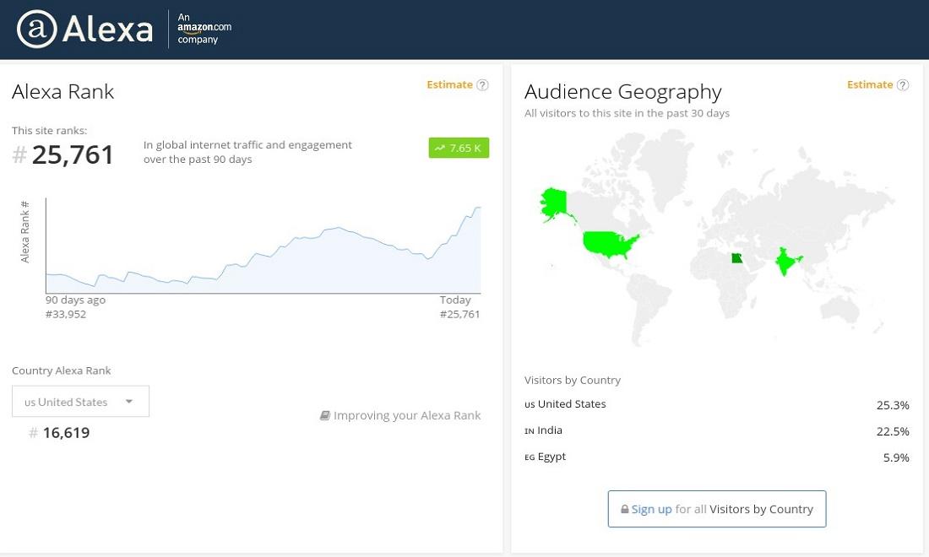Click Today's rank #25,761 under the chart

pos(460,314)
